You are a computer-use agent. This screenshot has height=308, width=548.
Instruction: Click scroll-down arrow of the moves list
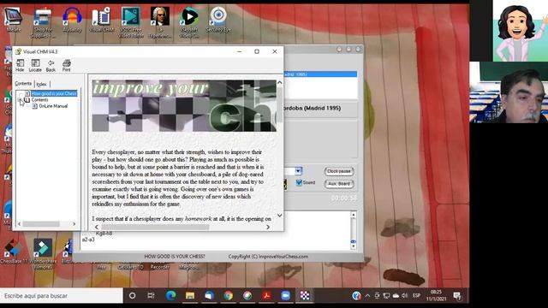tap(354, 246)
